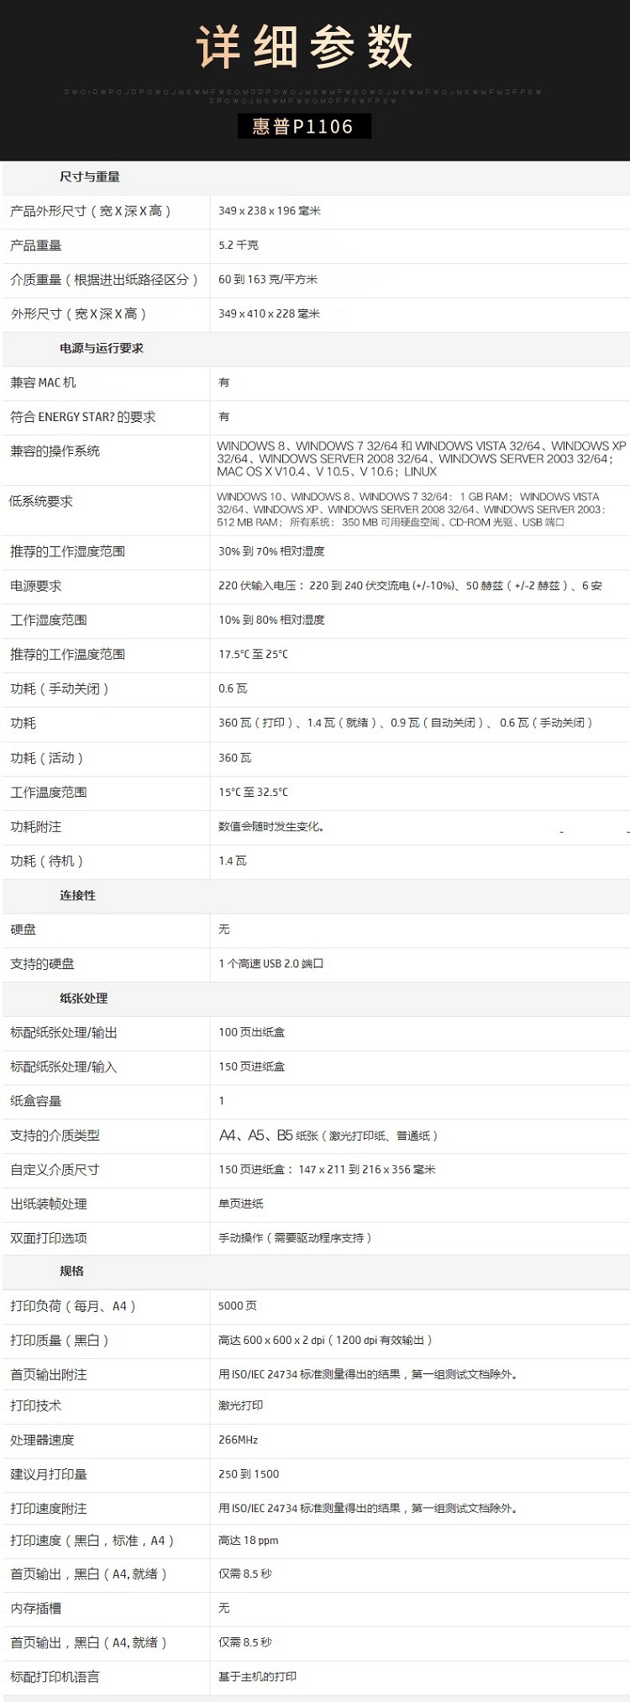Click the 连接性 section header
Image resolution: width=630 pixels, height=1702 pixels.
77,895
